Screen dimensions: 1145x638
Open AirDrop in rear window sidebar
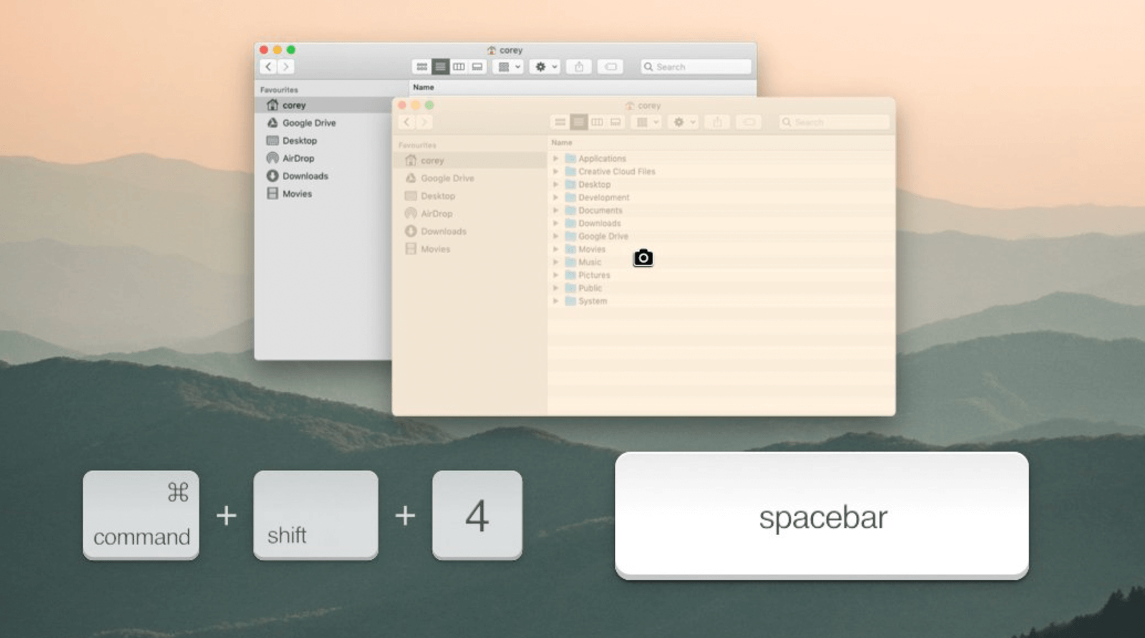323,158
